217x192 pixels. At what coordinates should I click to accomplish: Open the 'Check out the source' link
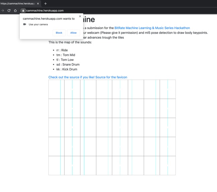71,77
